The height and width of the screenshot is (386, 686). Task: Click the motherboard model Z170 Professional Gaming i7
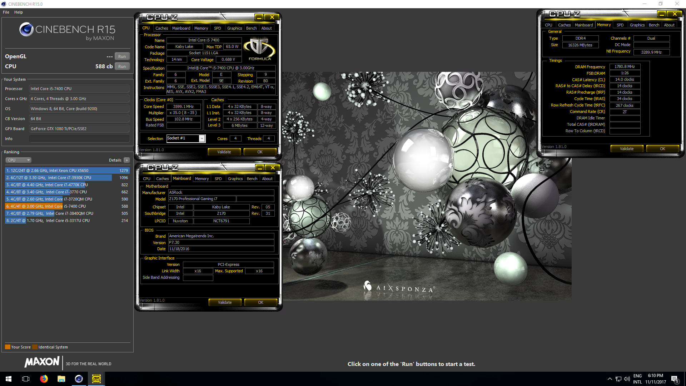coord(202,199)
